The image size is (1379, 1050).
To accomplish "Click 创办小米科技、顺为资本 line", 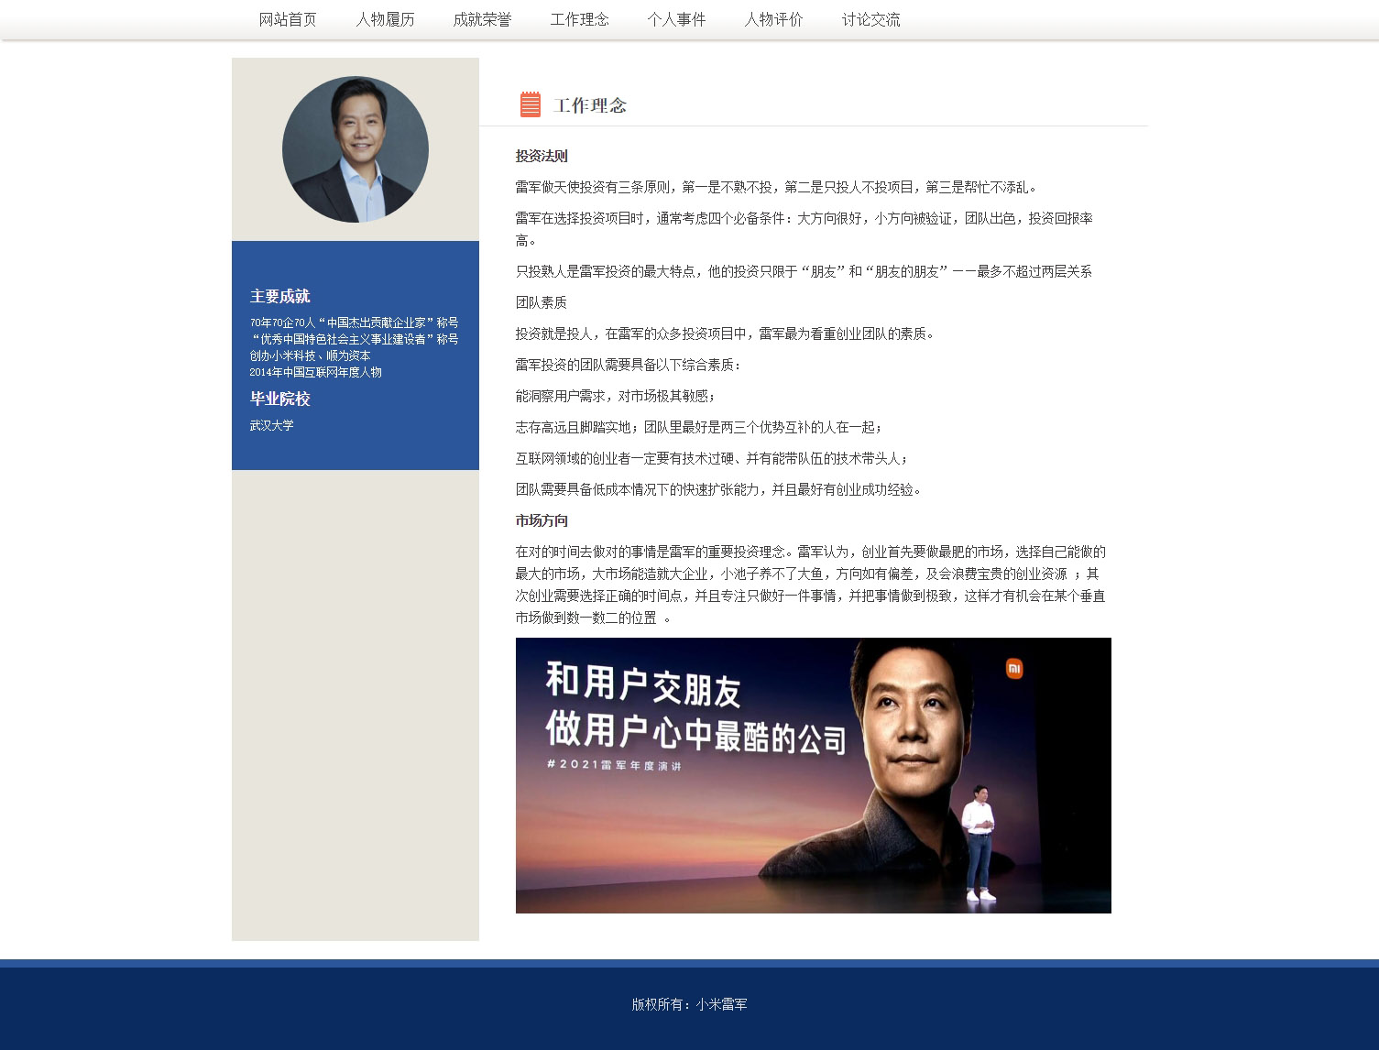I will pos(311,355).
